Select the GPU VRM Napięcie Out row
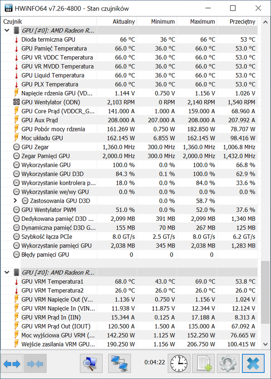271x379 pixels. point(129,299)
